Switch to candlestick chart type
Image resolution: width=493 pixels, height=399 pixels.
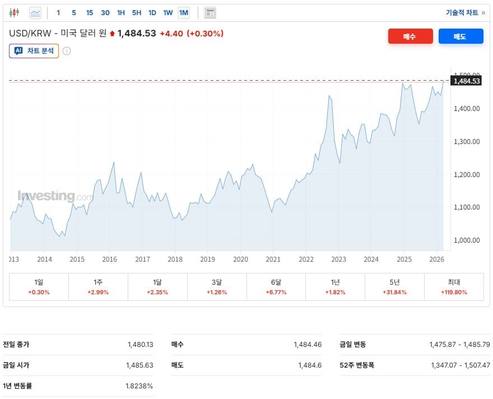[x=15, y=12]
